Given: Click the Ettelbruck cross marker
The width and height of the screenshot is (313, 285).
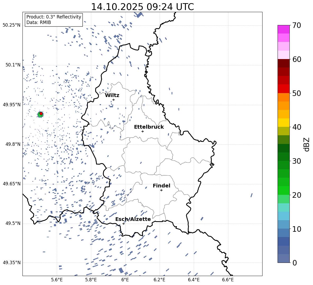Looking at the screenshot, I should tap(142, 131).
